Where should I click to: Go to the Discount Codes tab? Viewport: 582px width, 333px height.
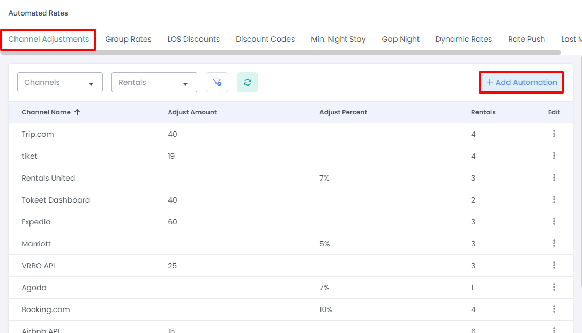click(x=265, y=39)
